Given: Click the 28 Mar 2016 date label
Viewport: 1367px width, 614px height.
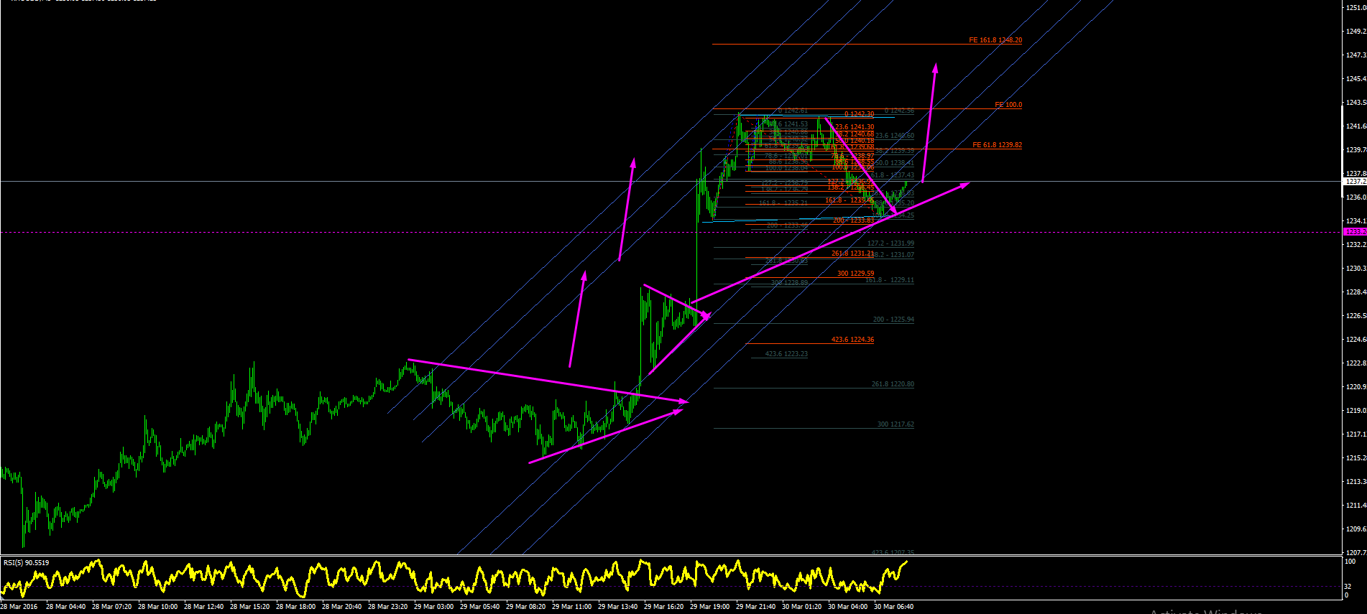Looking at the screenshot, I should pos(19,607).
